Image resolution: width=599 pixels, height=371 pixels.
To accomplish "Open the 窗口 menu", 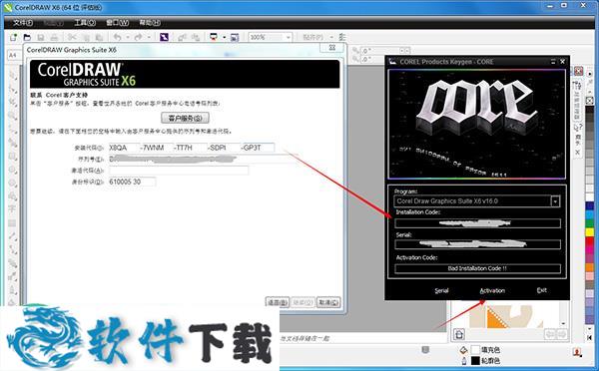I will [117, 23].
